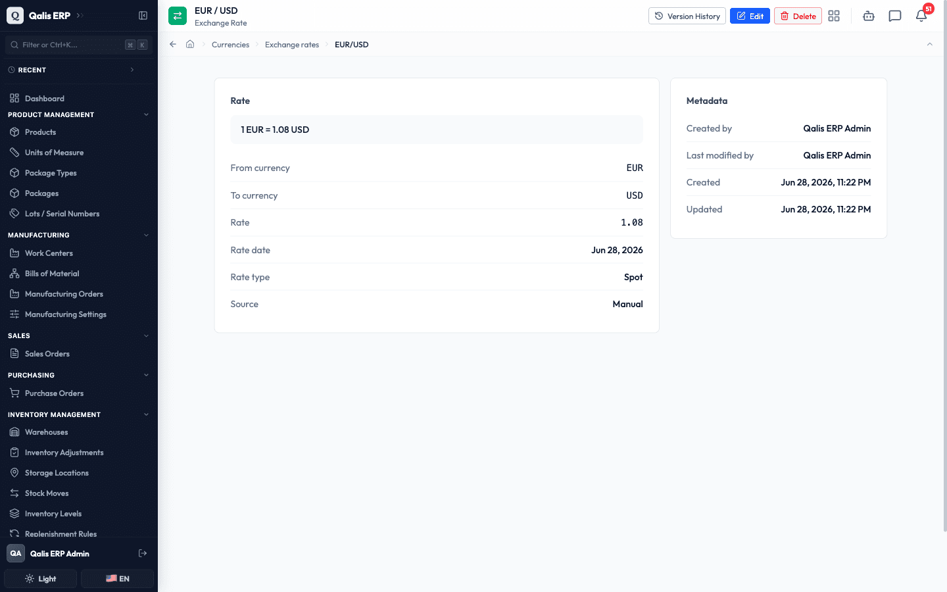This screenshot has width=947, height=592.
Task: Collapse Product Management section
Action: click(146, 114)
